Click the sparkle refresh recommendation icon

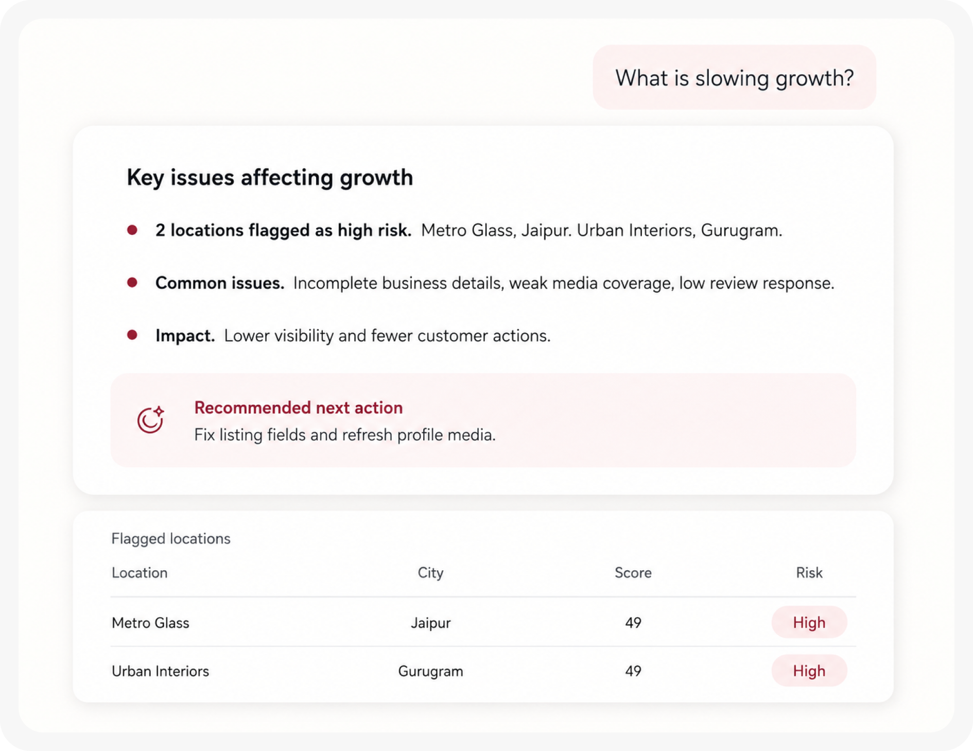tap(150, 419)
